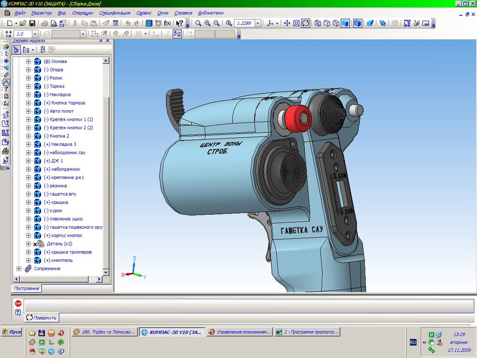
Task: Expand the Тормоз tree node
Action: click(x=28, y=86)
